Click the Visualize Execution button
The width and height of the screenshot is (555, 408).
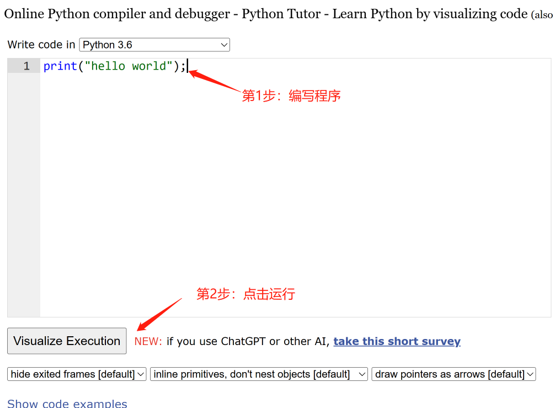click(67, 341)
